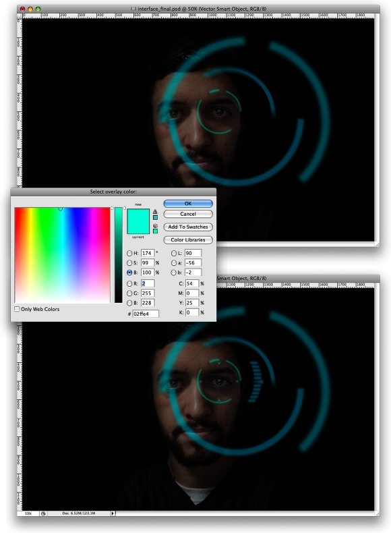The width and height of the screenshot is (391, 533).
Task: Click the G value field showing 255
Action: [x=148, y=293]
